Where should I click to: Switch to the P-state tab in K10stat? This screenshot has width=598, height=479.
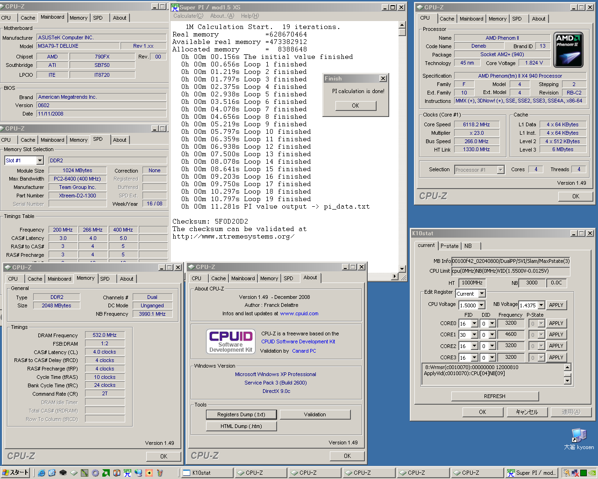[449, 246]
